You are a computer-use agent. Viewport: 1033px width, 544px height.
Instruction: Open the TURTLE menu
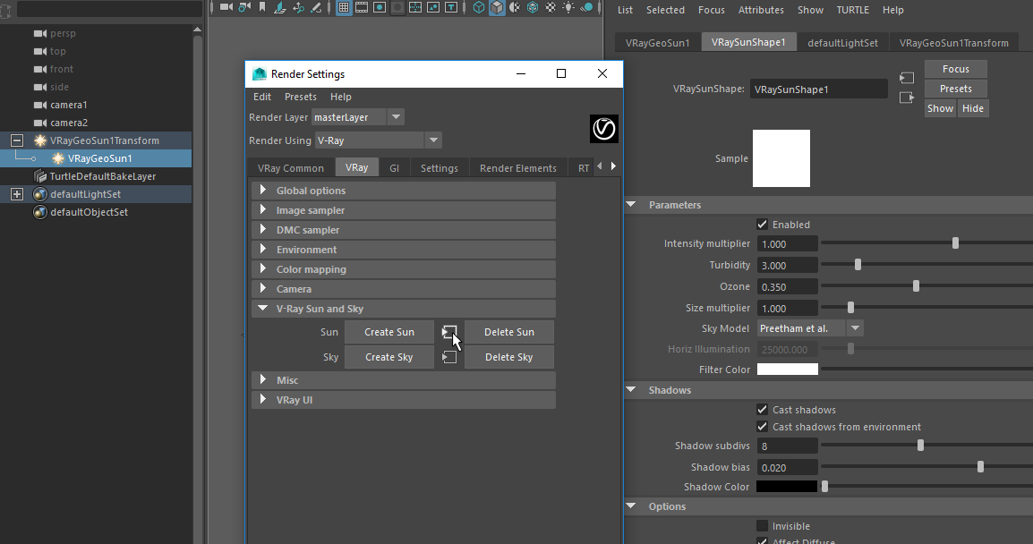(x=852, y=10)
